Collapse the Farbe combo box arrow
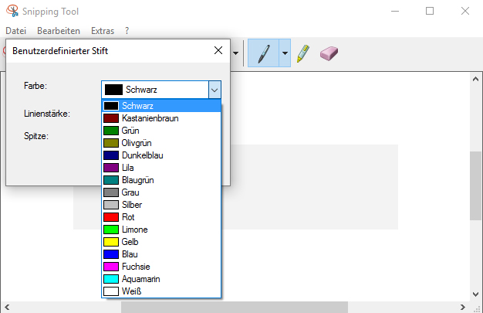 click(214, 90)
